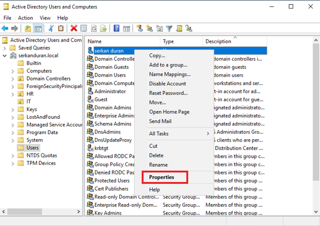
Task: Click the Cut scissors toolbar icon
Action: tap(51, 28)
